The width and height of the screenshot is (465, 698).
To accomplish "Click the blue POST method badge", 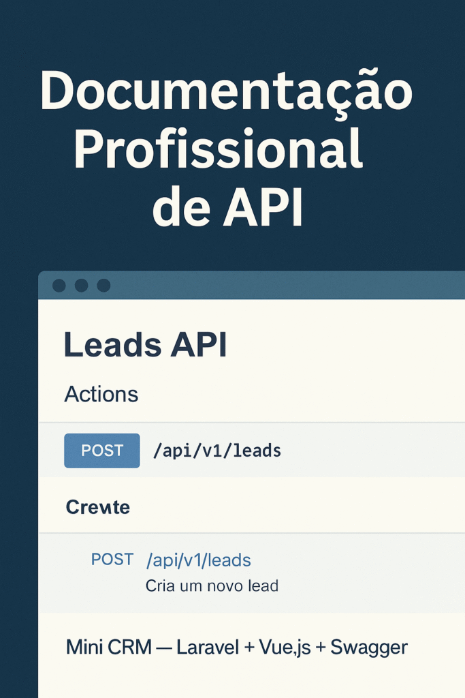I will click(102, 451).
